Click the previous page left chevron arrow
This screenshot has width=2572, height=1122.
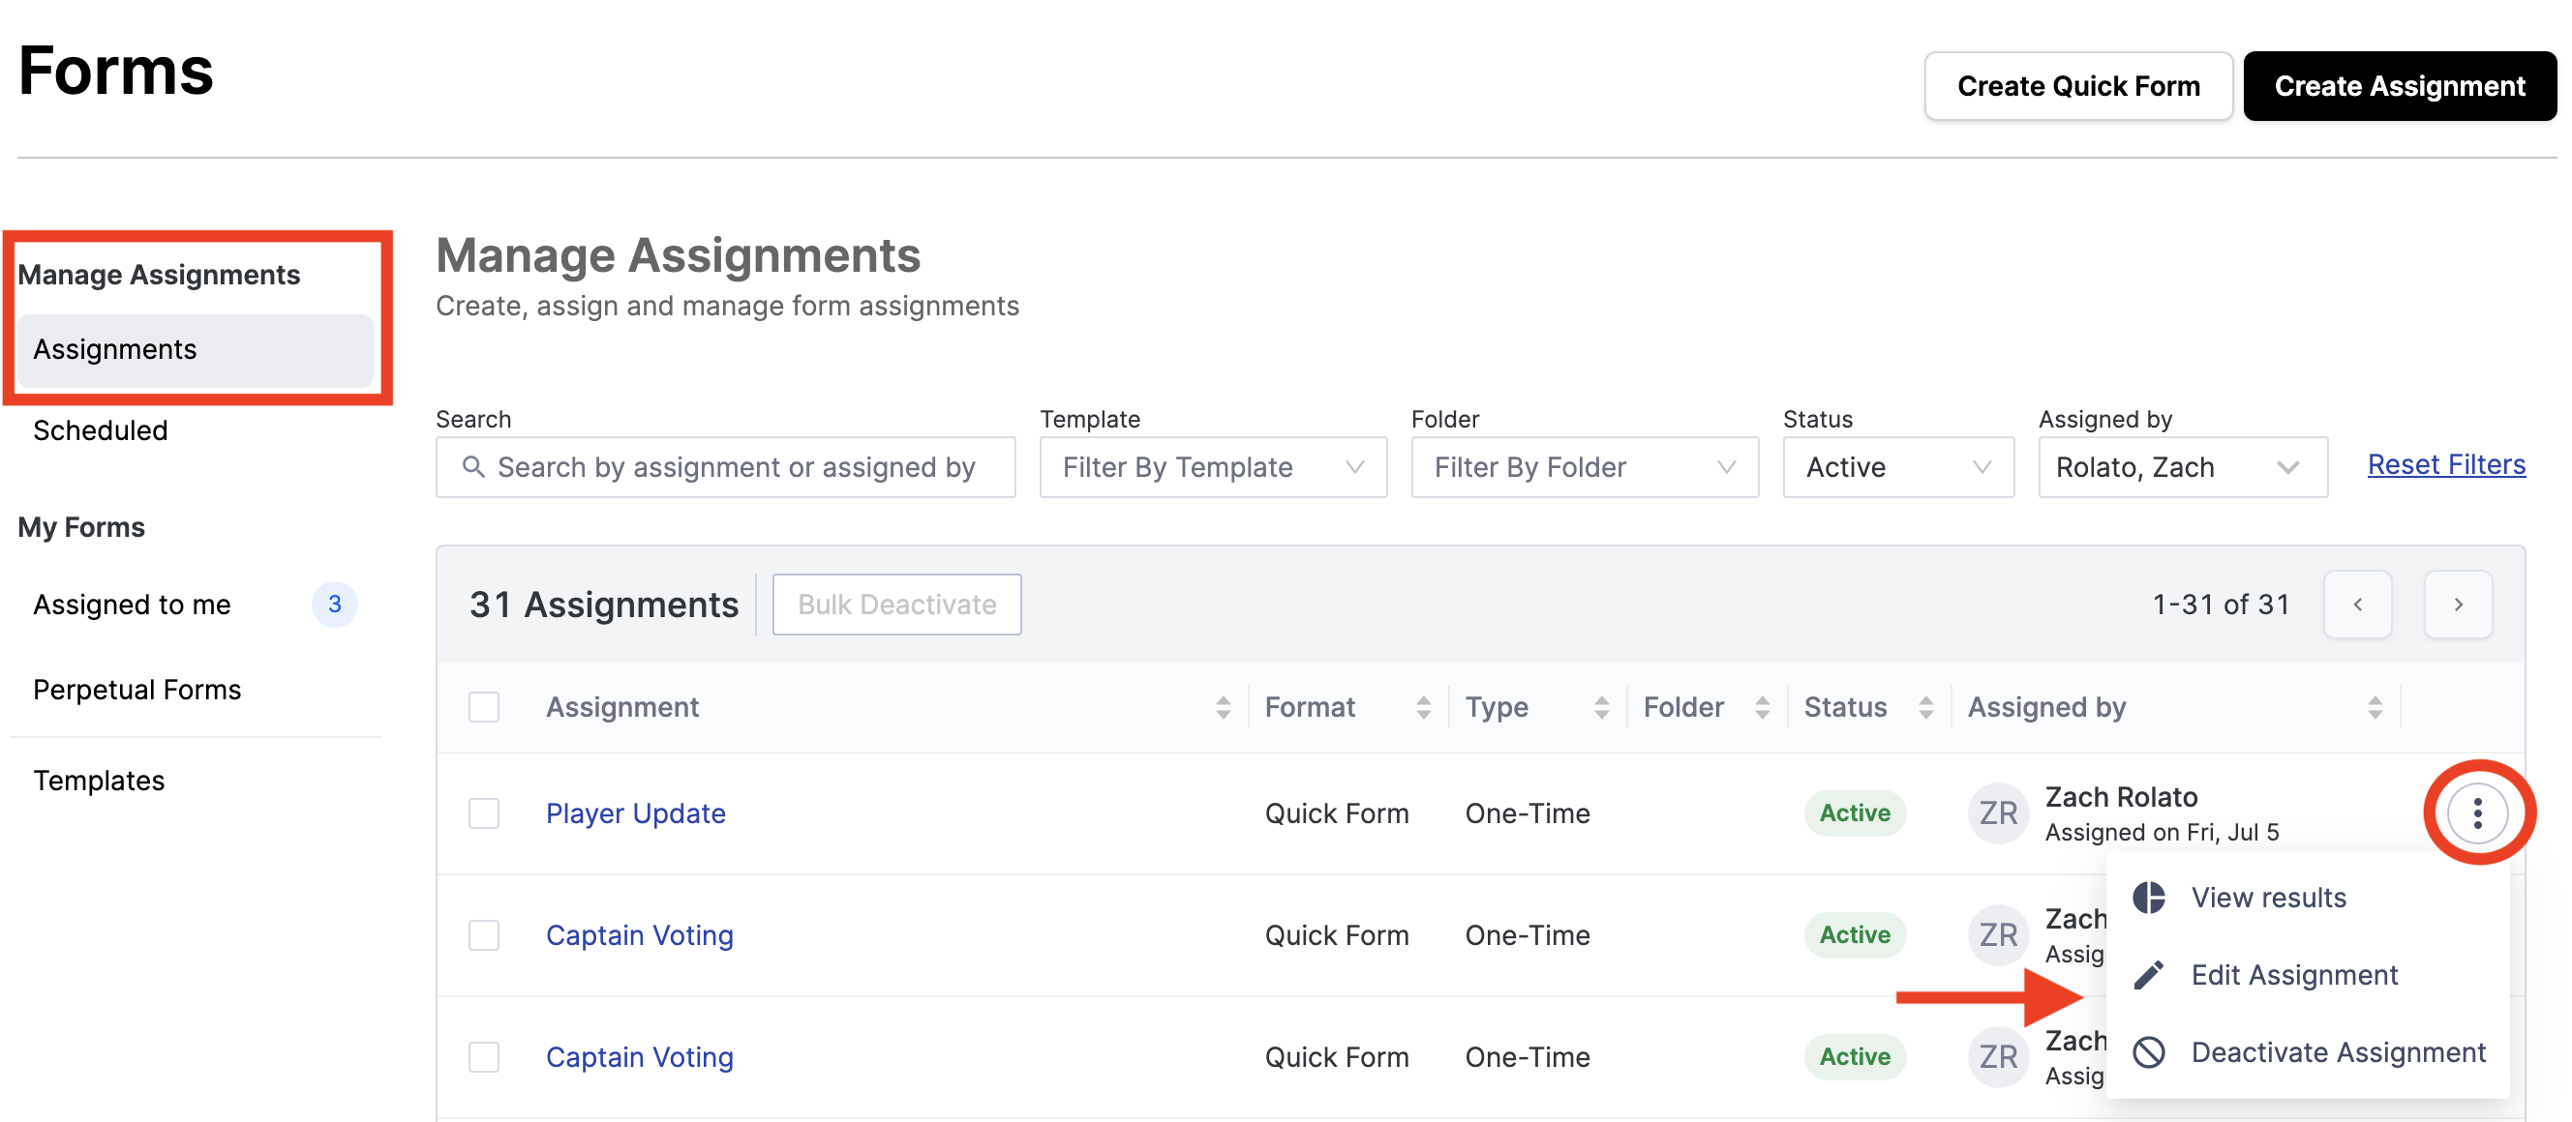point(2358,604)
